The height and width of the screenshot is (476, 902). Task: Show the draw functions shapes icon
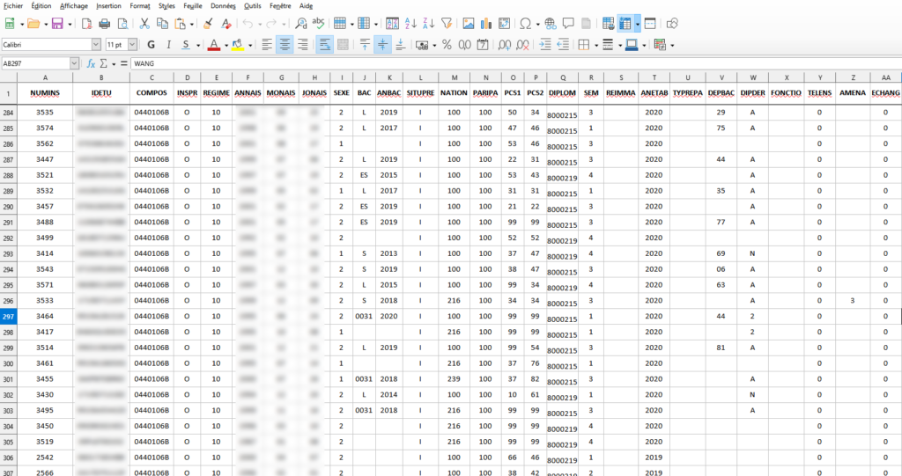pyautogui.click(x=672, y=24)
